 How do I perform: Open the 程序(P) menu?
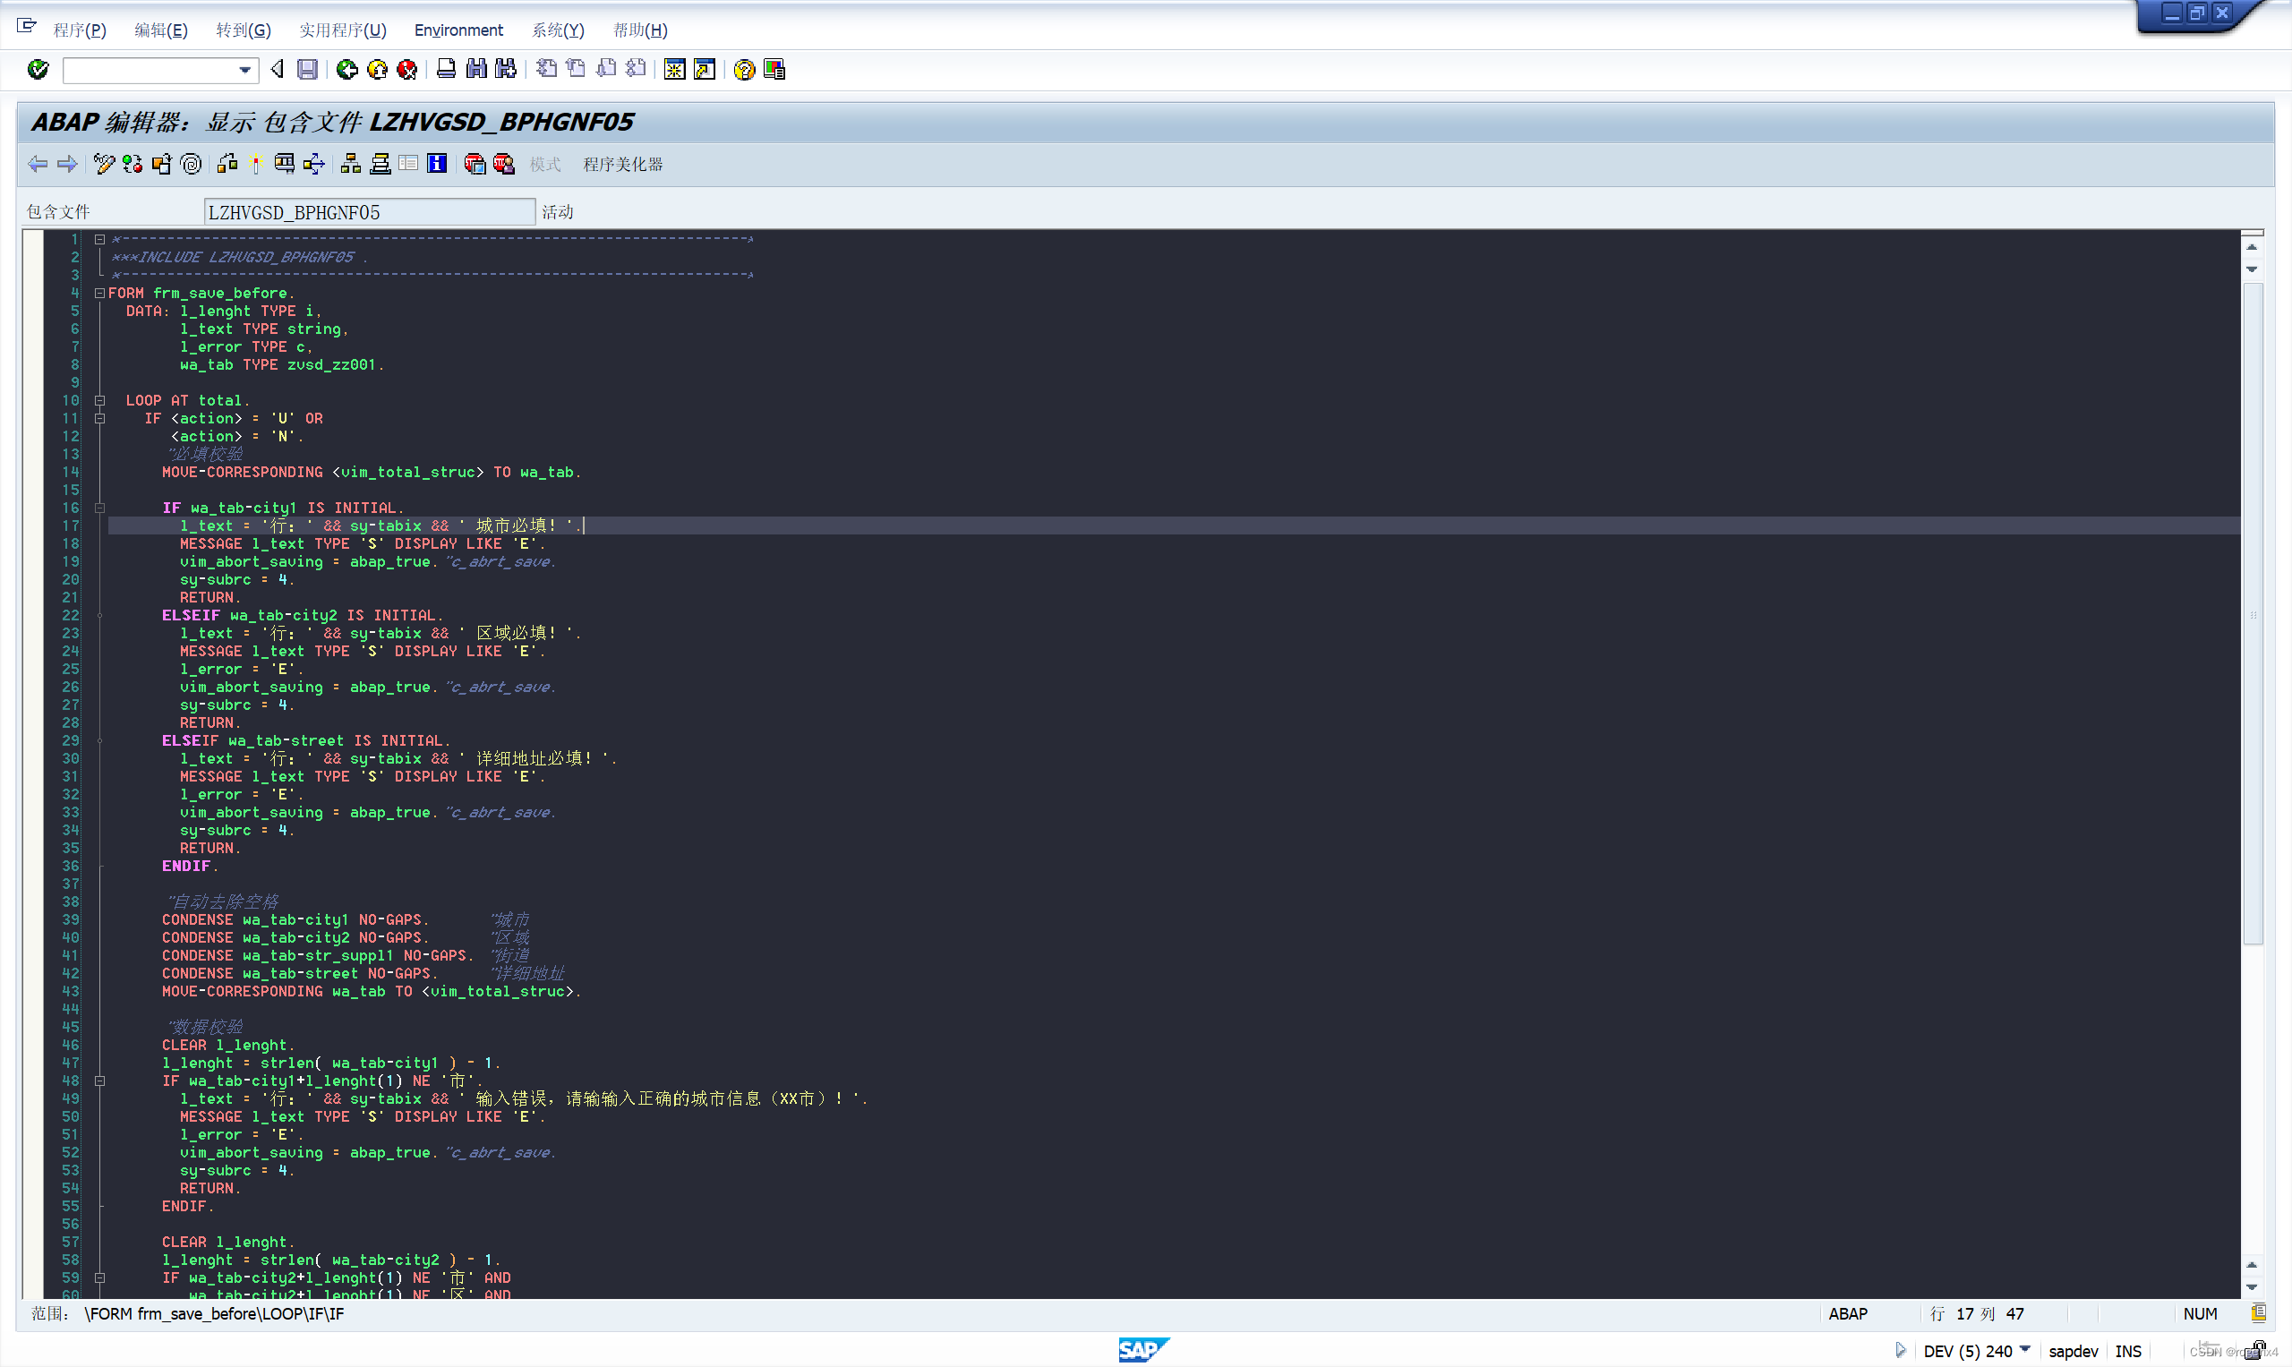coord(81,30)
